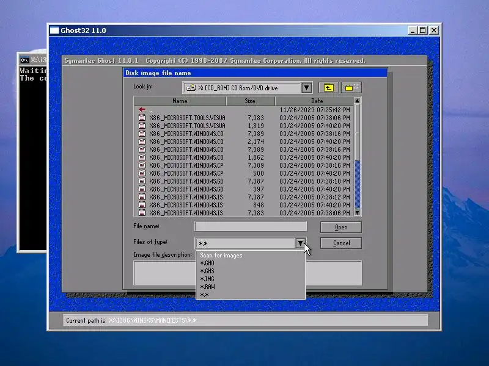Select X86_MICROSOFT.WINDOWS.GD file name sized 7,387
Image resolution: width=489 pixels, height=366 pixels.
(186, 181)
